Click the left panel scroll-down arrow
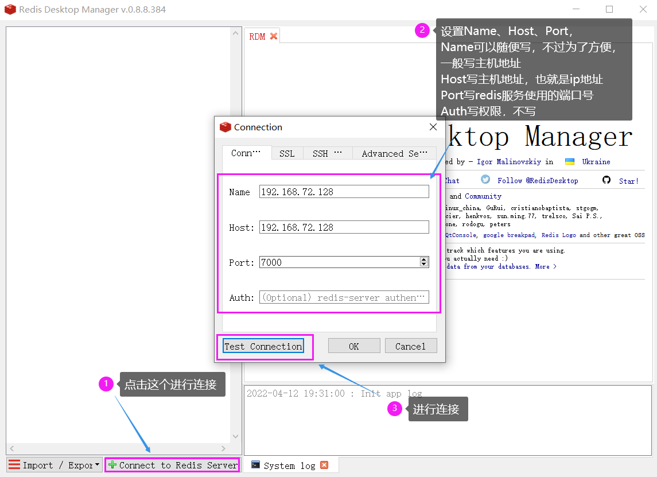The width and height of the screenshot is (657, 477). pos(235,436)
